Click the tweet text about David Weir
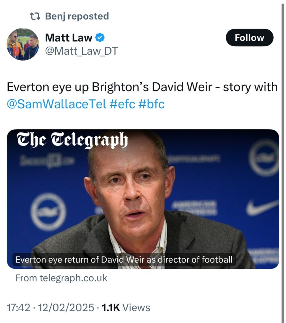 pos(142,87)
